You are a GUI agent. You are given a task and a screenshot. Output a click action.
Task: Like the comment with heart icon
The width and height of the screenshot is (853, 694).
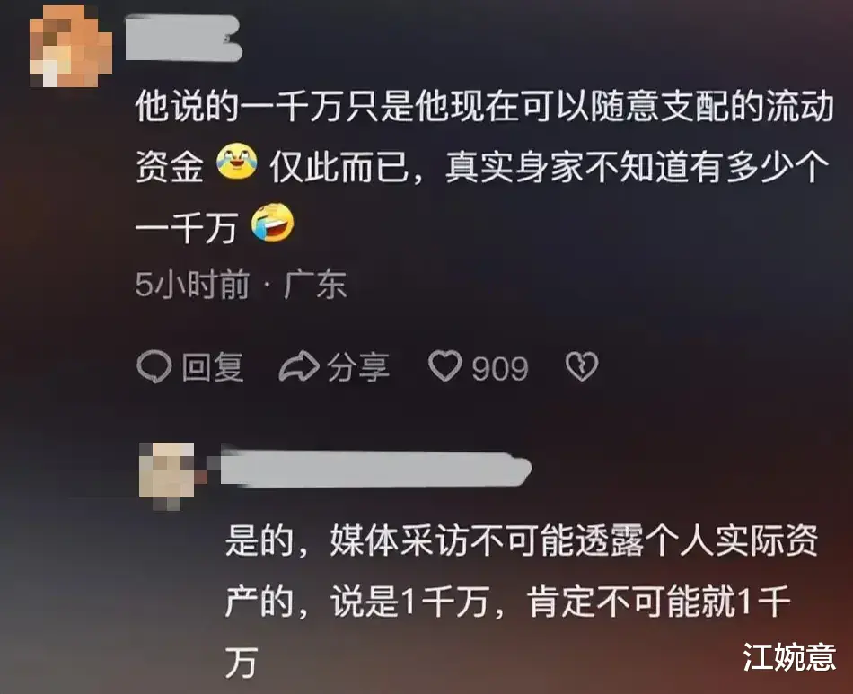click(445, 365)
